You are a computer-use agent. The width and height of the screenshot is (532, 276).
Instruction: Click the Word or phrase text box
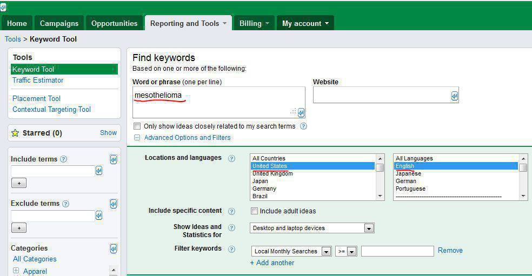click(218, 102)
